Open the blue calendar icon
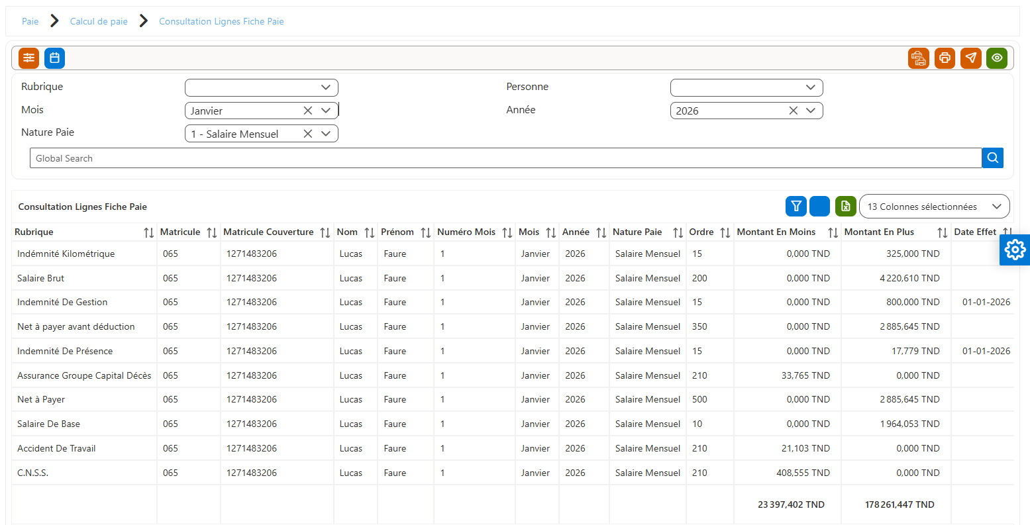This screenshot has width=1030, height=525. (x=55, y=58)
